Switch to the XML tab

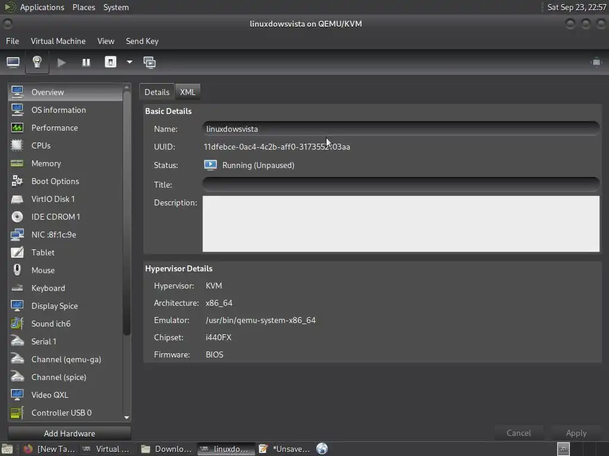(x=187, y=92)
